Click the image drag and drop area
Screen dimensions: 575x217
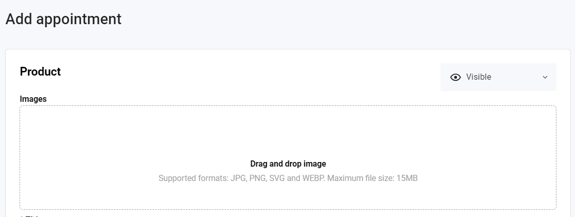pyautogui.click(x=287, y=157)
